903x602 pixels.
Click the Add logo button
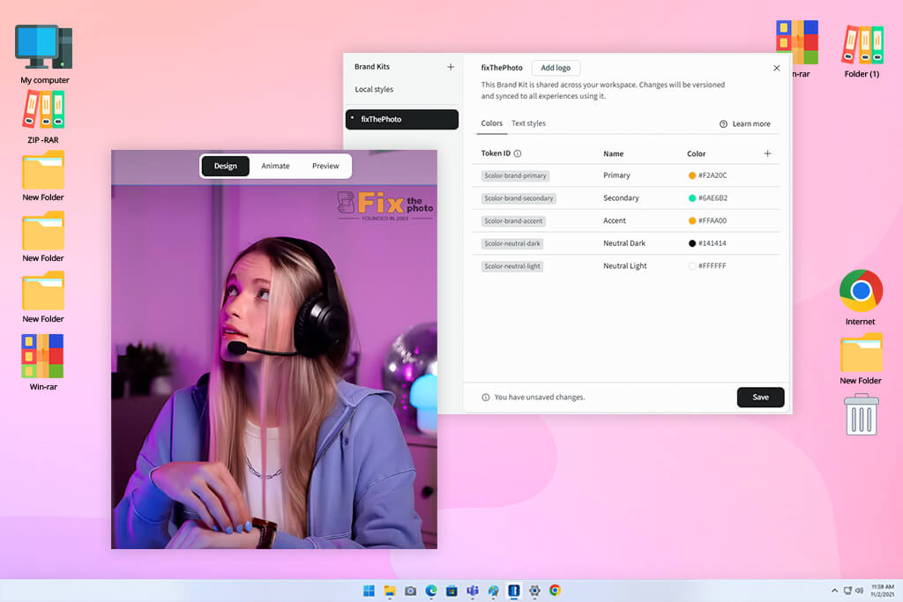[x=556, y=68]
